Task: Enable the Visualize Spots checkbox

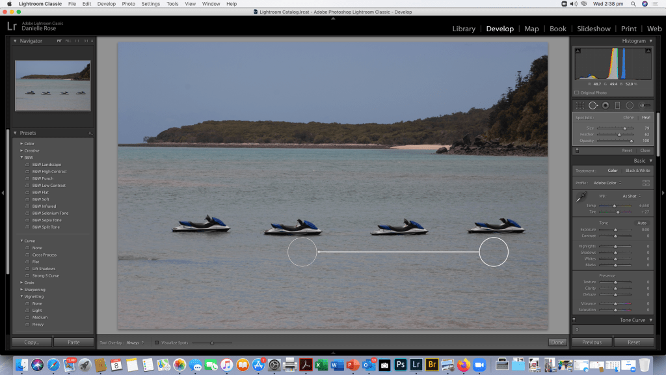Action: click(x=156, y=342)
